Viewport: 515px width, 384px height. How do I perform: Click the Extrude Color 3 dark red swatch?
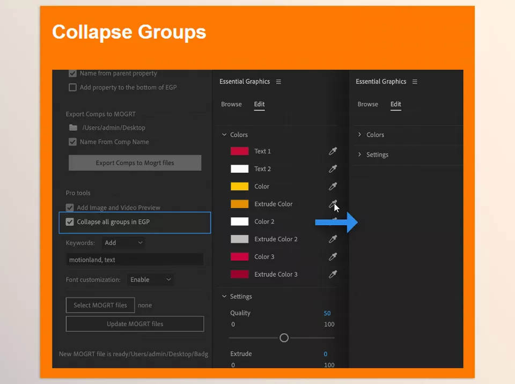point(239,274)
